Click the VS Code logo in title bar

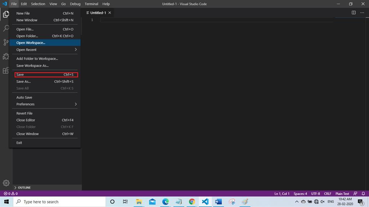(x=4, y=4)
